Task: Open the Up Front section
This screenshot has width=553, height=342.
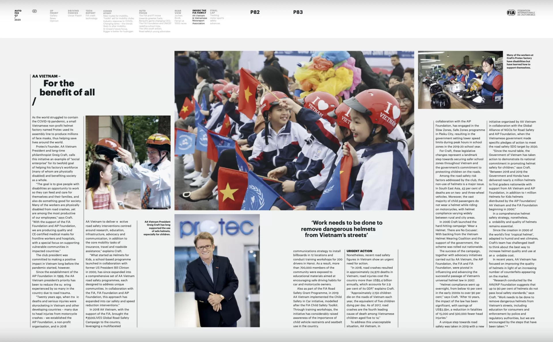Action: (x=54, y=12)
